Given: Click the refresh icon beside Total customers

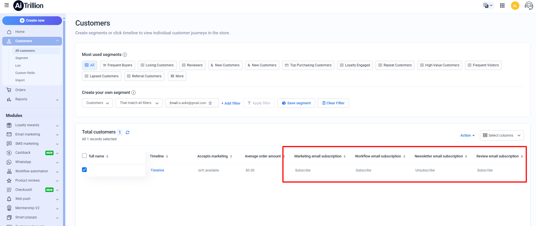Looking at the screenshot, I should click(128, 132).
